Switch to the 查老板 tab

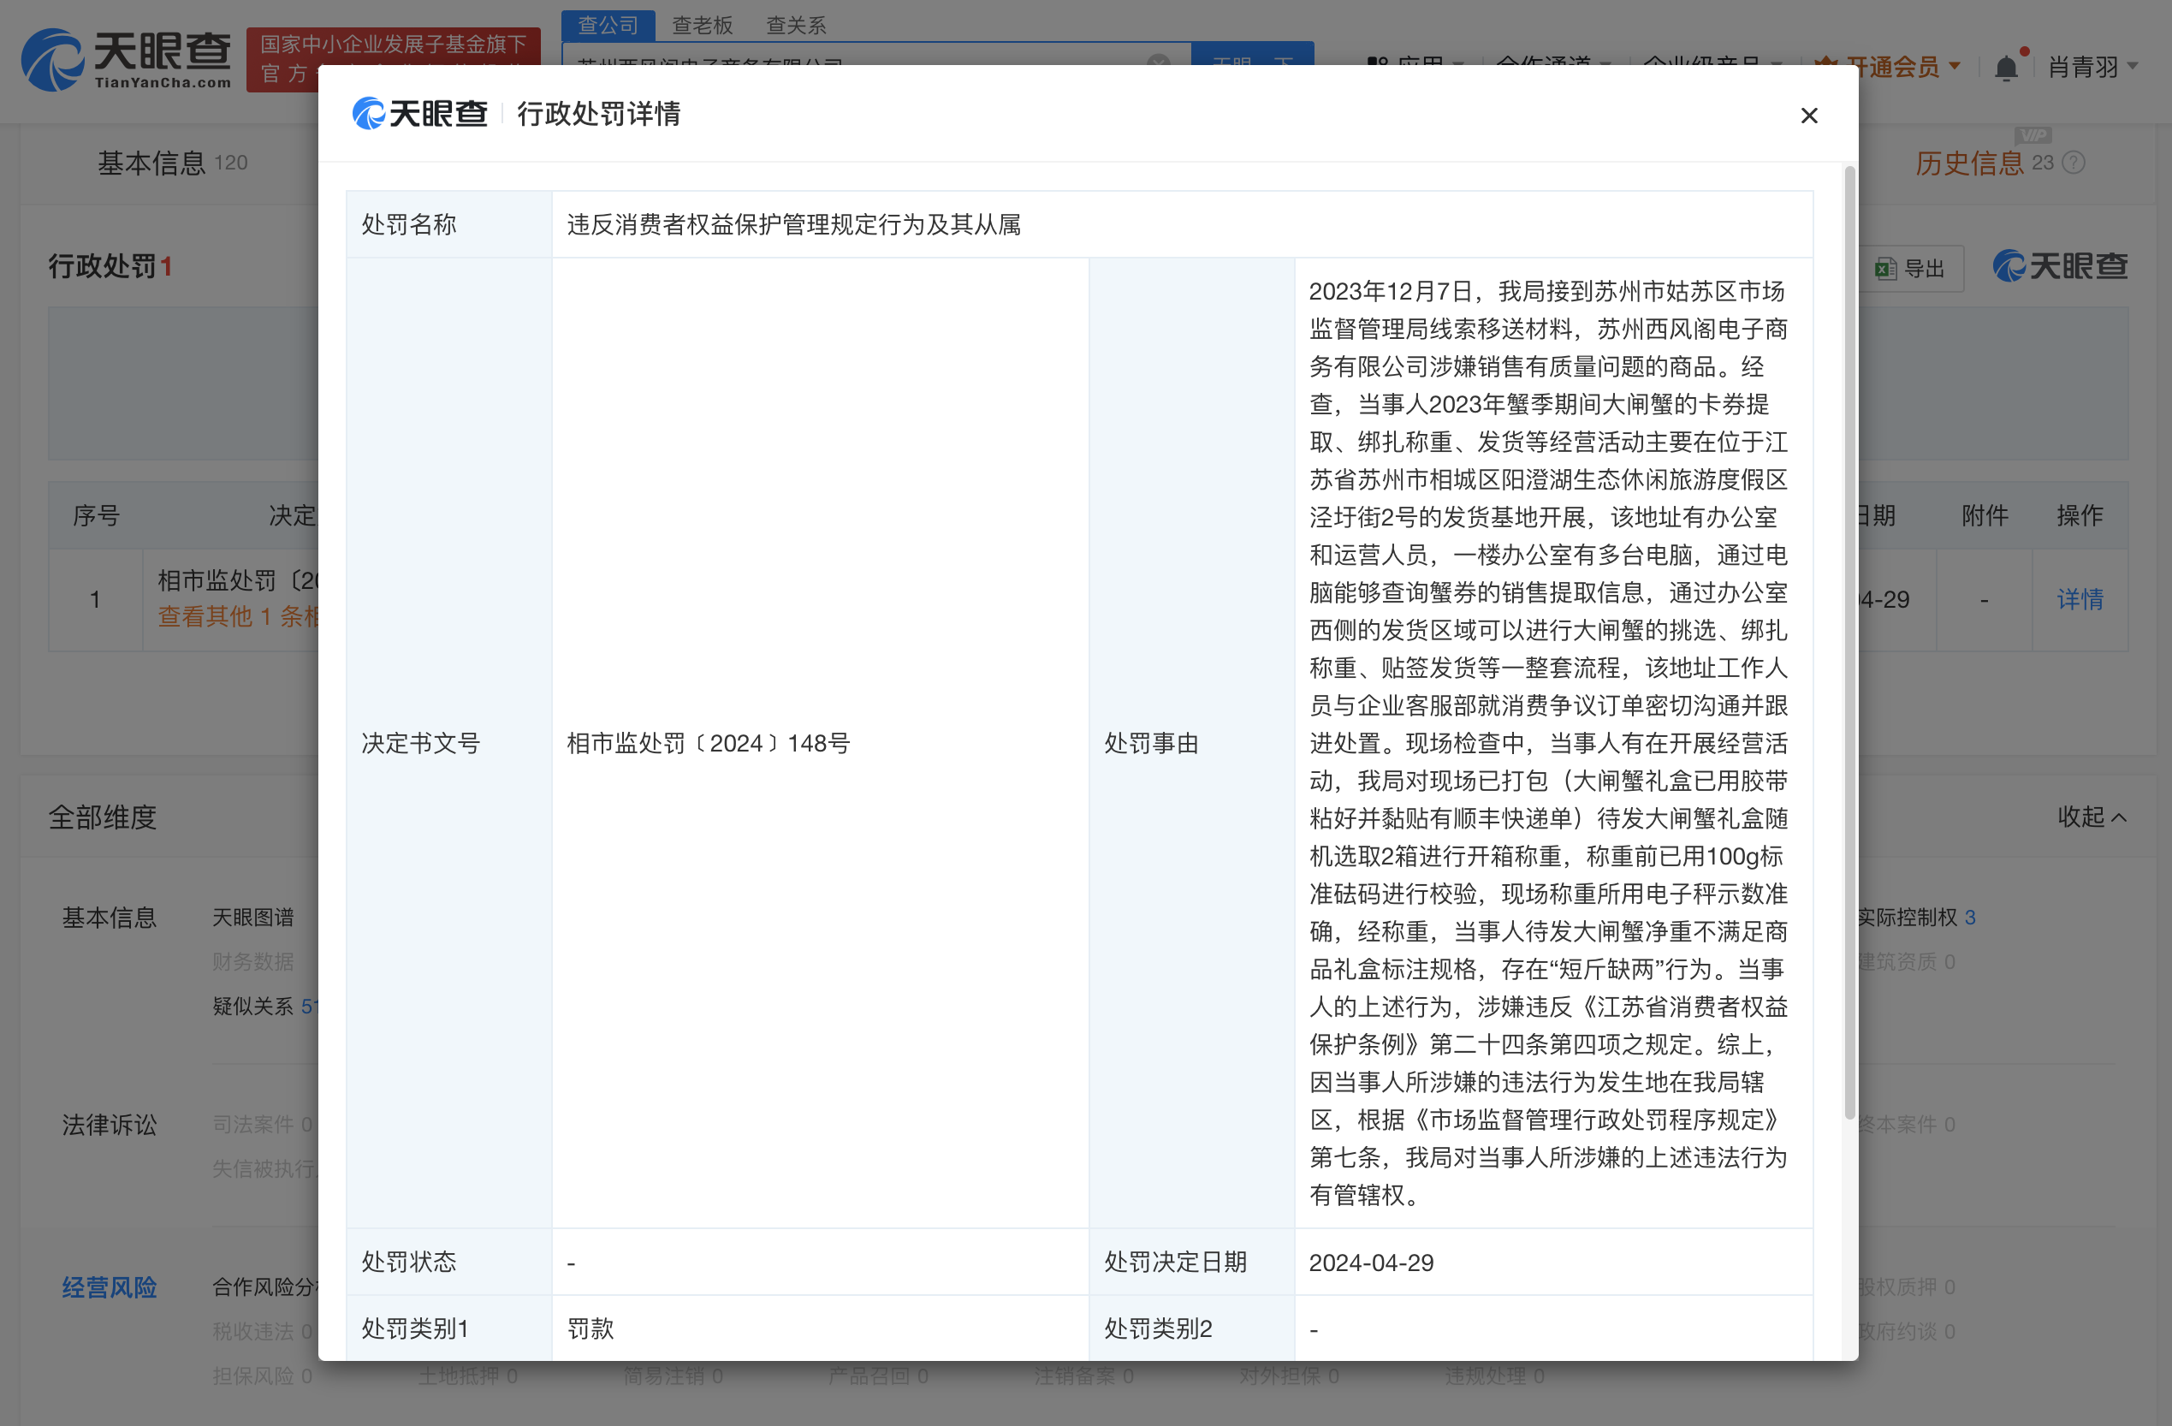tap(703, 25)
